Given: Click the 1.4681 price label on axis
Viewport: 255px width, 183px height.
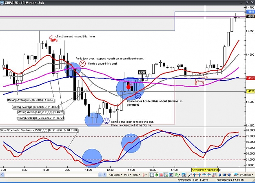Looking at the screenshot, I should pos(250,17).
